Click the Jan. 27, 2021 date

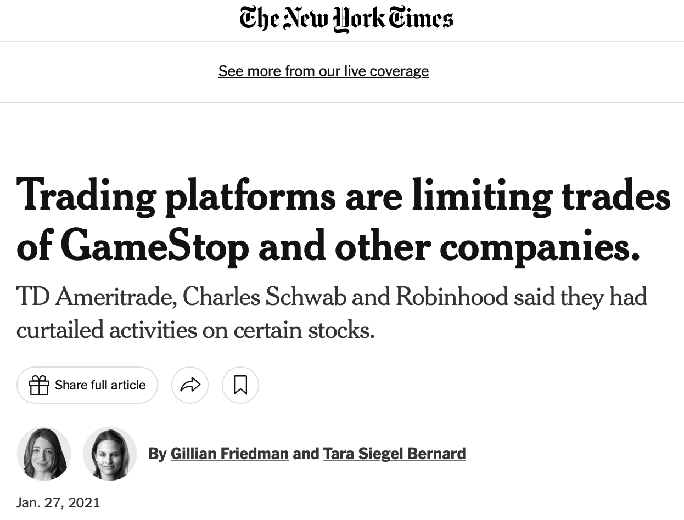[58, 502]
